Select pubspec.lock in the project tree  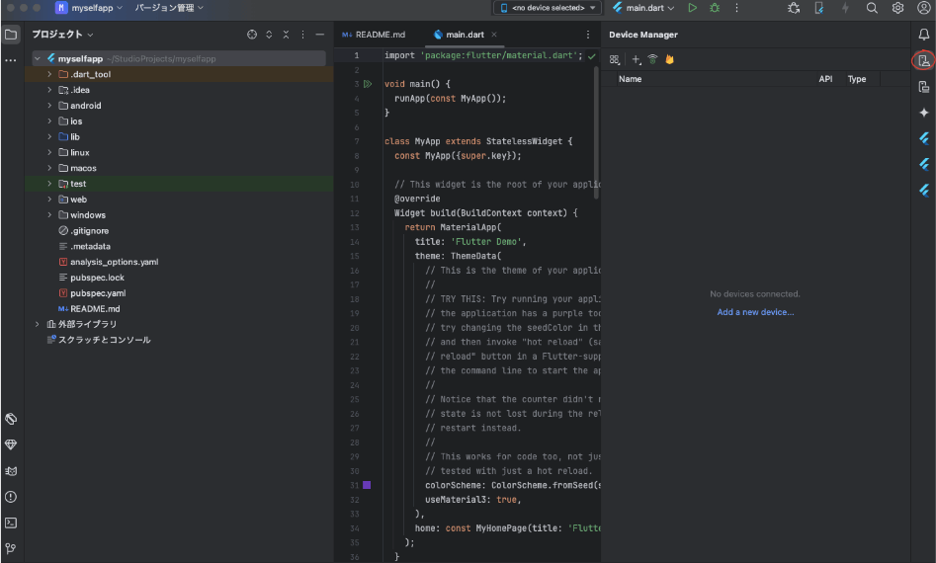click(x=97, y=278)
